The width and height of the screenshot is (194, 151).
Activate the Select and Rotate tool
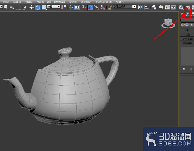(38, 7)
